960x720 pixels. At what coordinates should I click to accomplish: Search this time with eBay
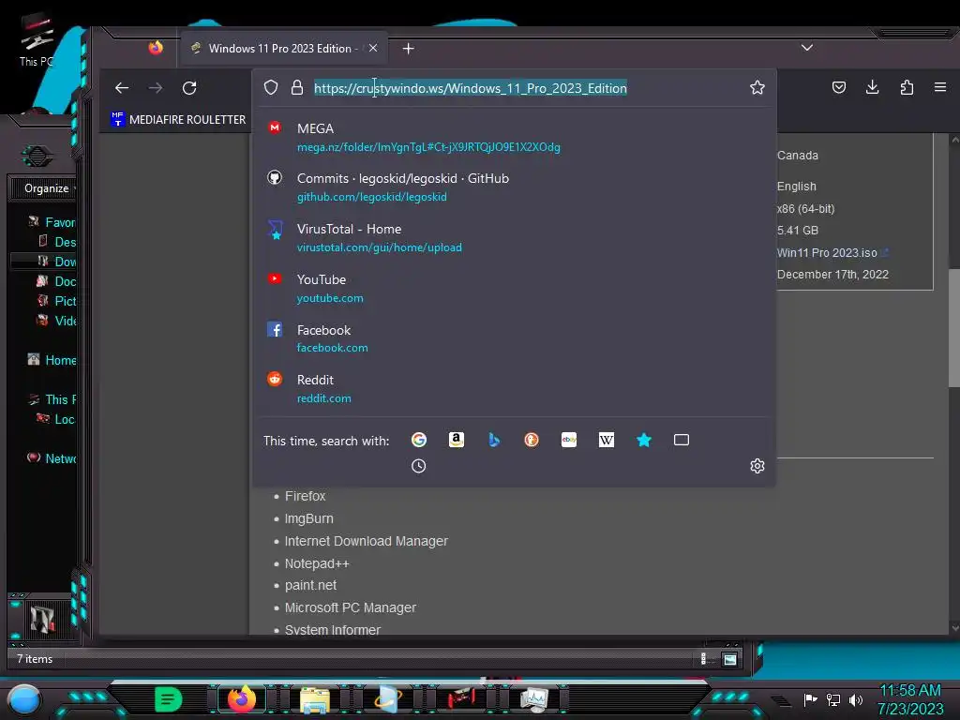569,440
